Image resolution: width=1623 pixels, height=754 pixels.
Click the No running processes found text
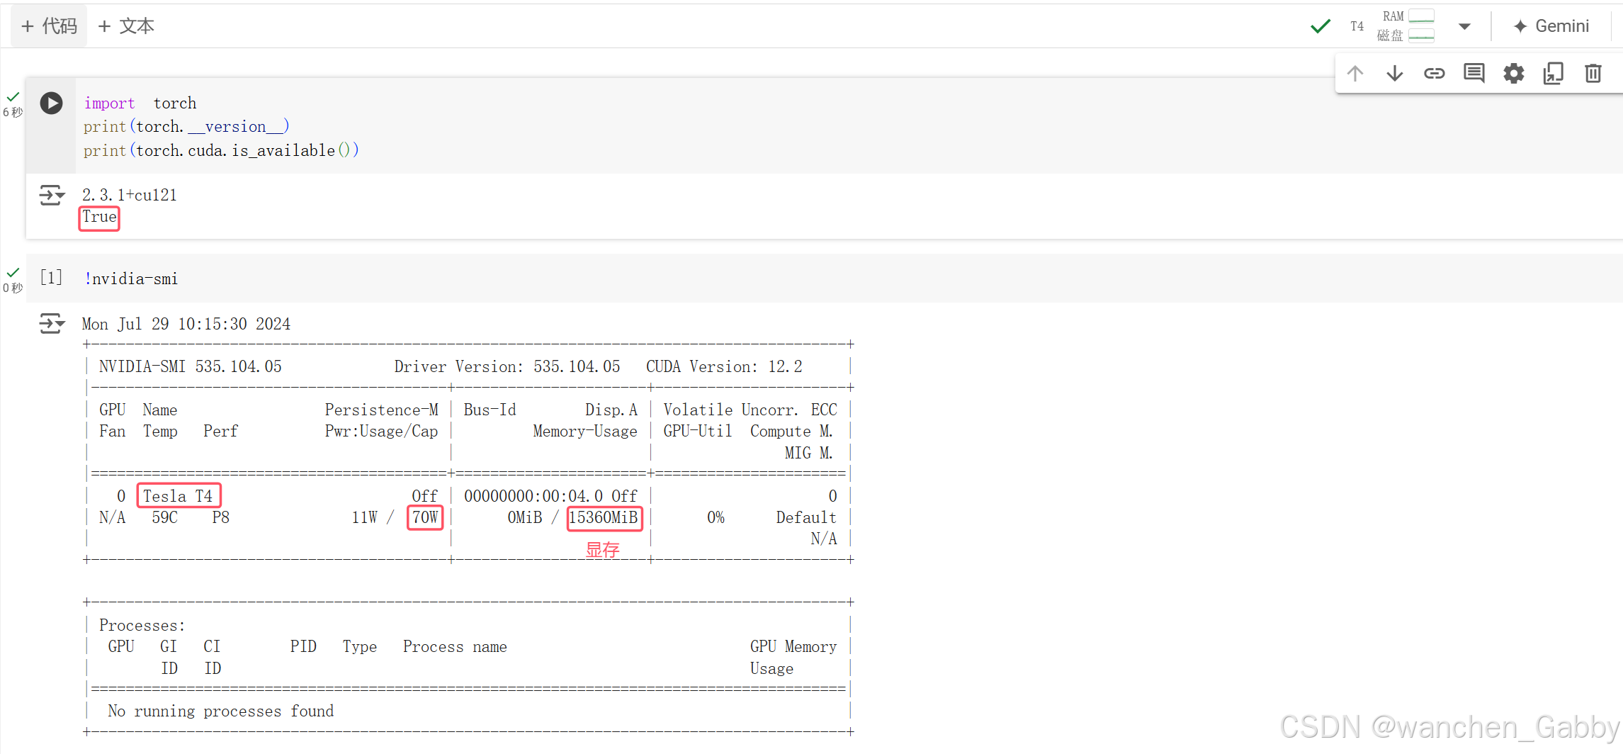(220, 711)
